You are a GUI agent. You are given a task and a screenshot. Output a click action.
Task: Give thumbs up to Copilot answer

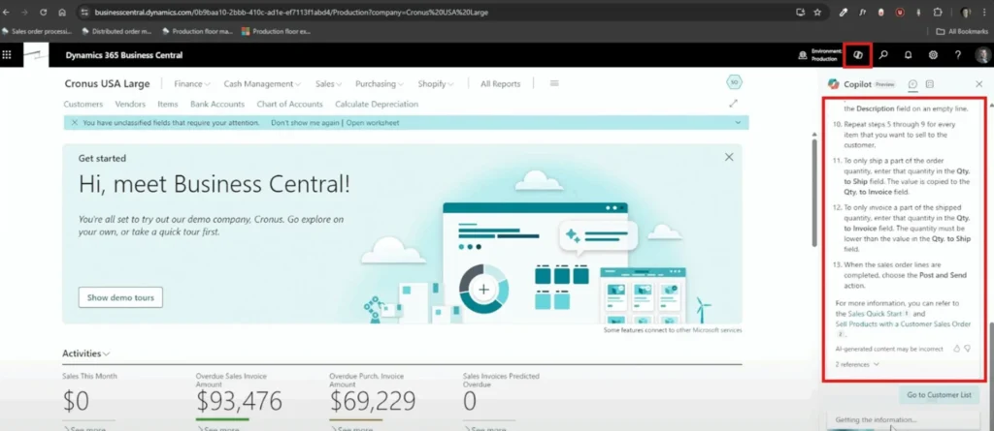pos(956,349)
